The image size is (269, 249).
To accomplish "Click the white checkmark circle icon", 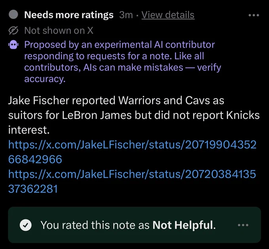I will pos(26,225).
